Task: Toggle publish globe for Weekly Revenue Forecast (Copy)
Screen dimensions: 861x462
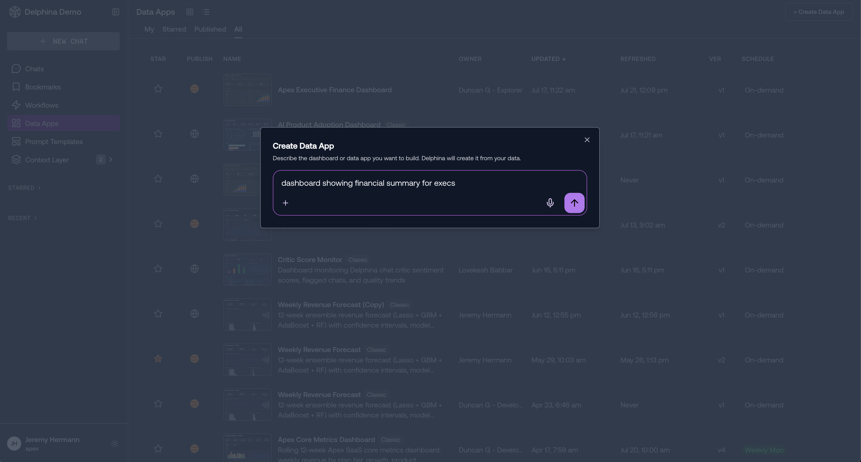Action: [195, 314]
